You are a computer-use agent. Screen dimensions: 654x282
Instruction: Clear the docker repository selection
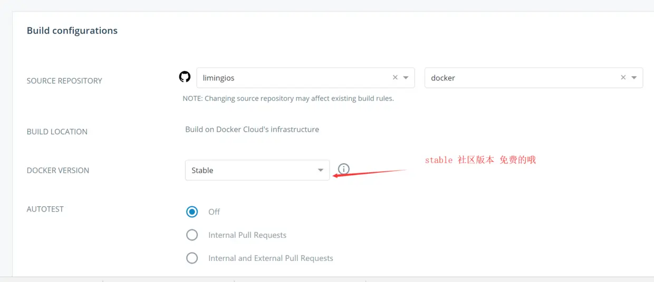click(x=623, y=77)
